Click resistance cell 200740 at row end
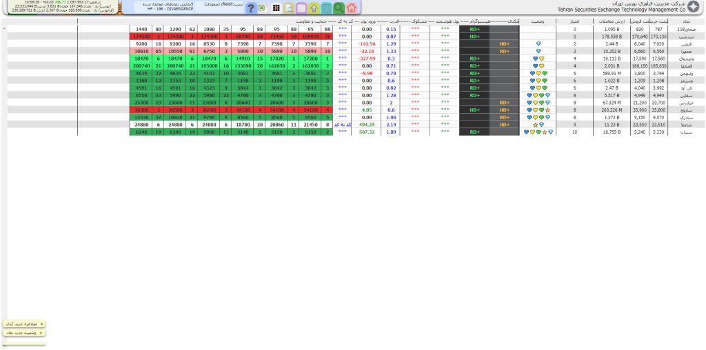706x350 pixels. [141, 65]
